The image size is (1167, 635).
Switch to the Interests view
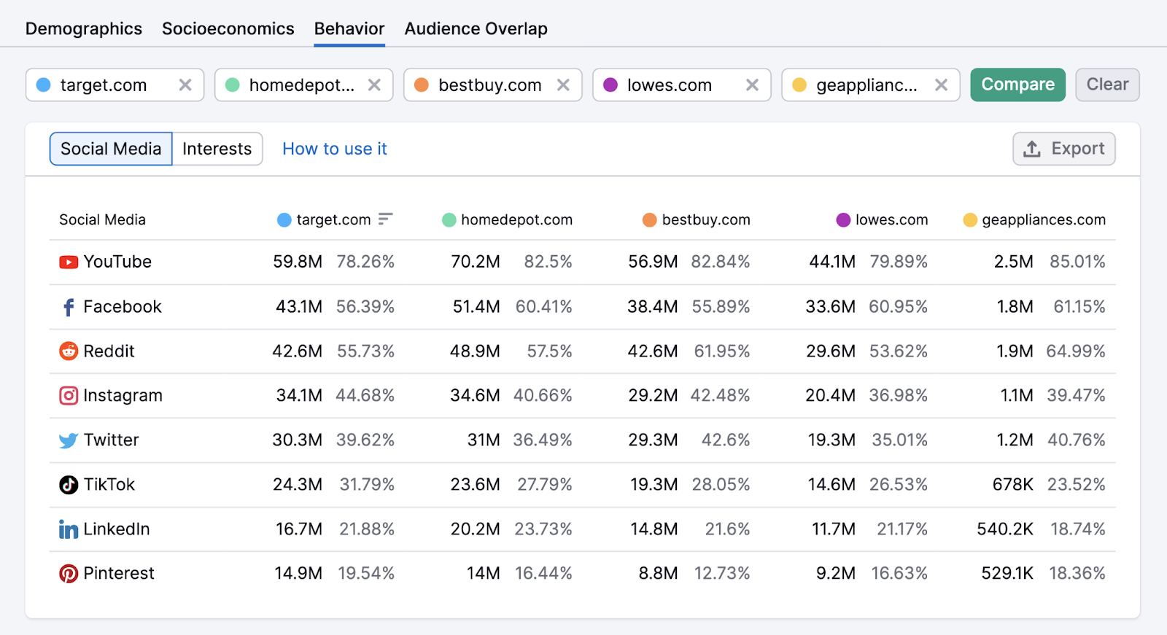pos(217,149)
